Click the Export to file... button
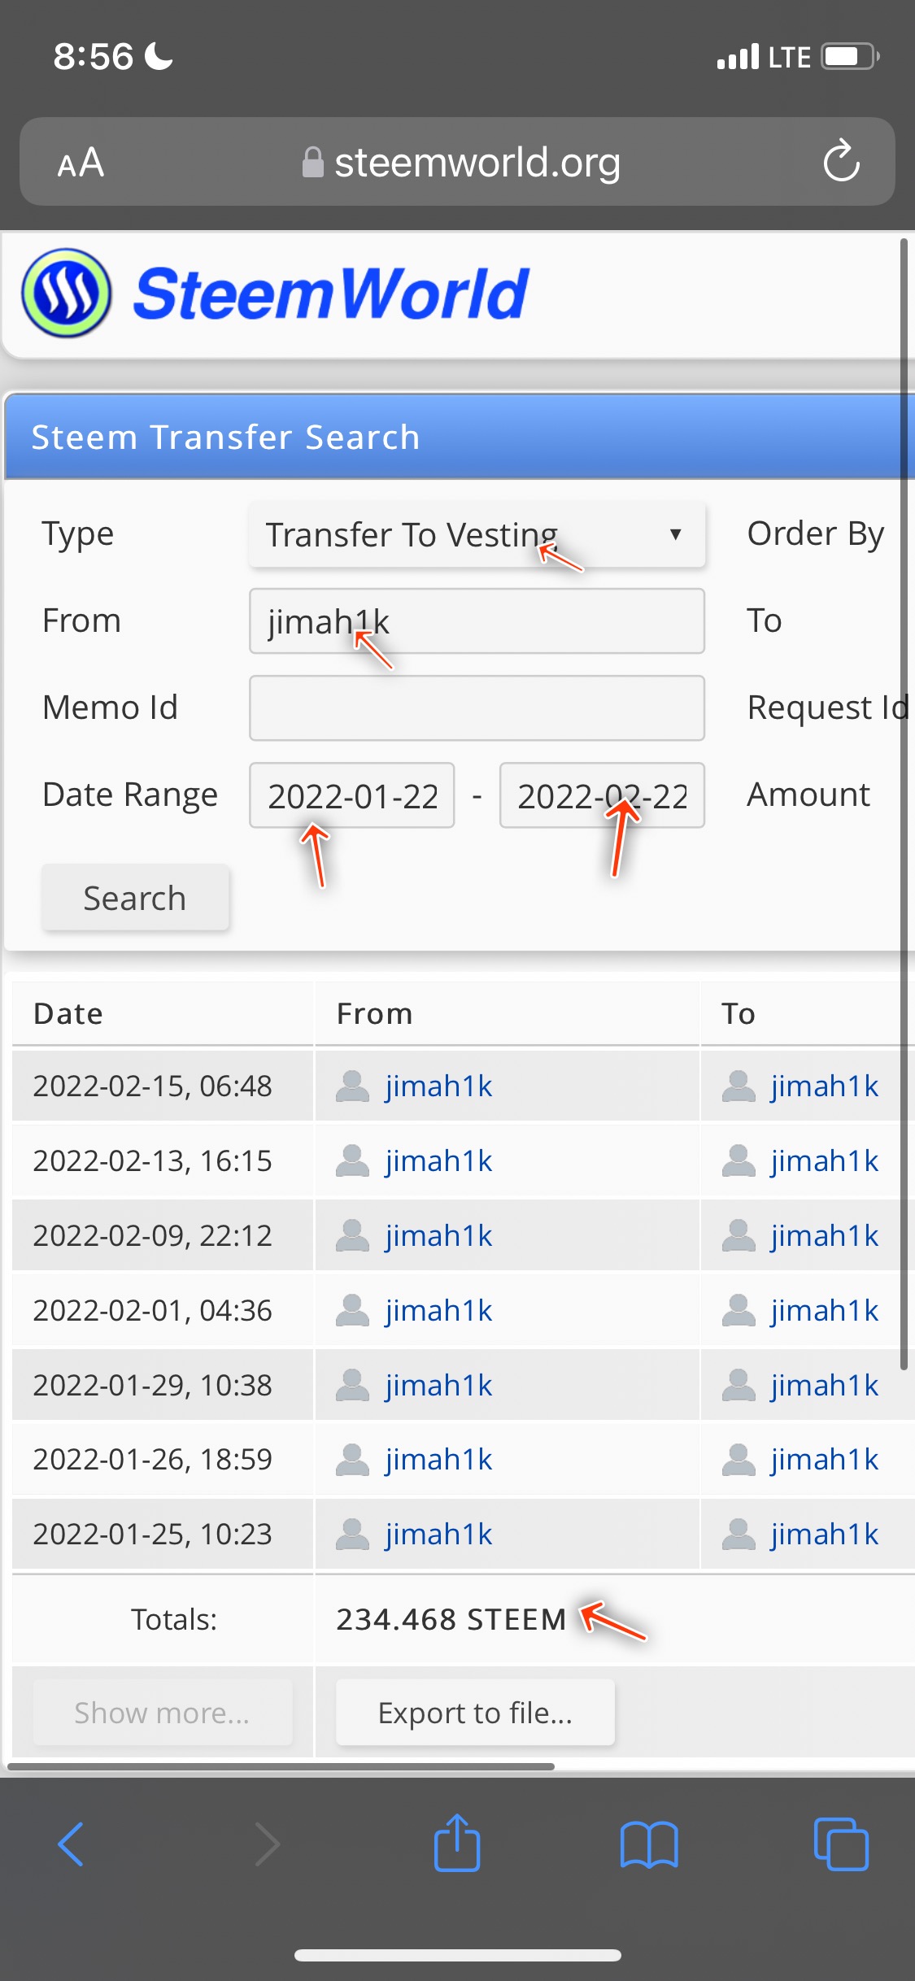This screenshot has height=1981, width=915. click(x=475, y=1713)
